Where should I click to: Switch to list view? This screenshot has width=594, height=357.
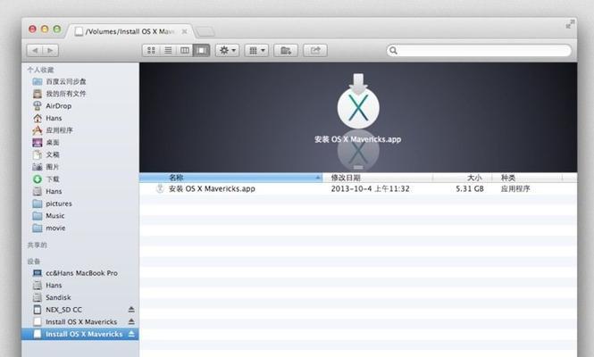pyautogui.click(x=168, y=50)
